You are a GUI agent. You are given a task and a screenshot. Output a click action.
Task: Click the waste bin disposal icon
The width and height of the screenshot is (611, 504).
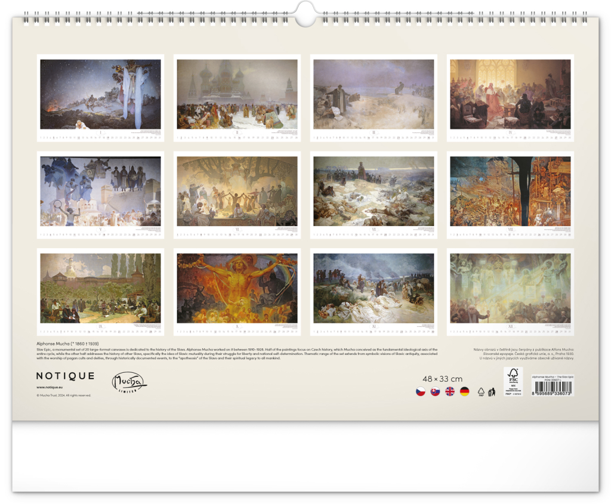point(492,392)
